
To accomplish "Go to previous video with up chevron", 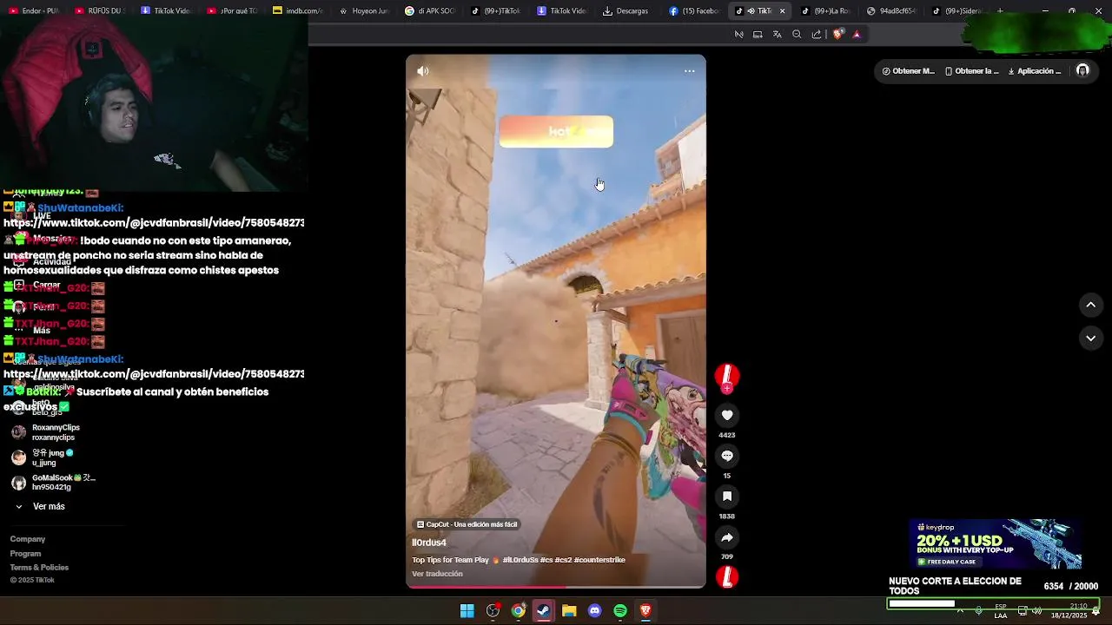I will click(x=1091, y=305).
